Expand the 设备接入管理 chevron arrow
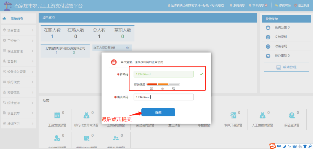This screenshot has height=149, width=313. tap(32, 72)
